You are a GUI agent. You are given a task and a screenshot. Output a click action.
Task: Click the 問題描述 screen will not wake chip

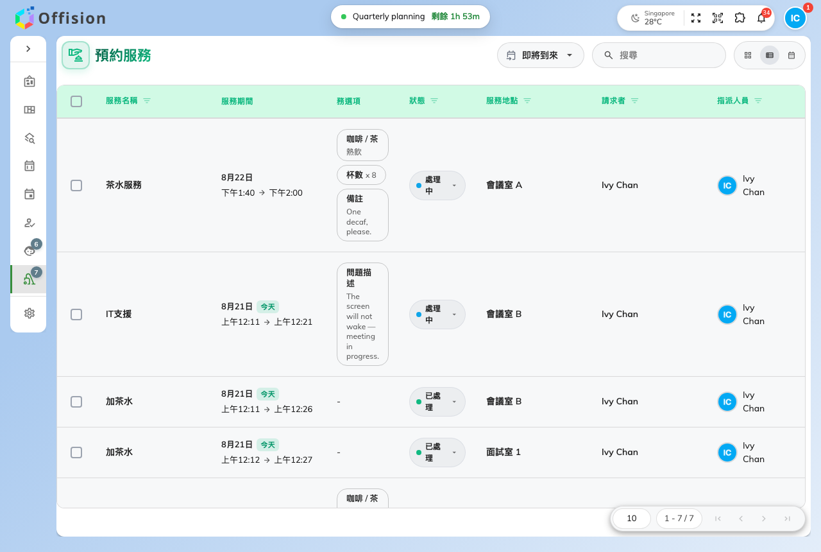click(362, 315)
